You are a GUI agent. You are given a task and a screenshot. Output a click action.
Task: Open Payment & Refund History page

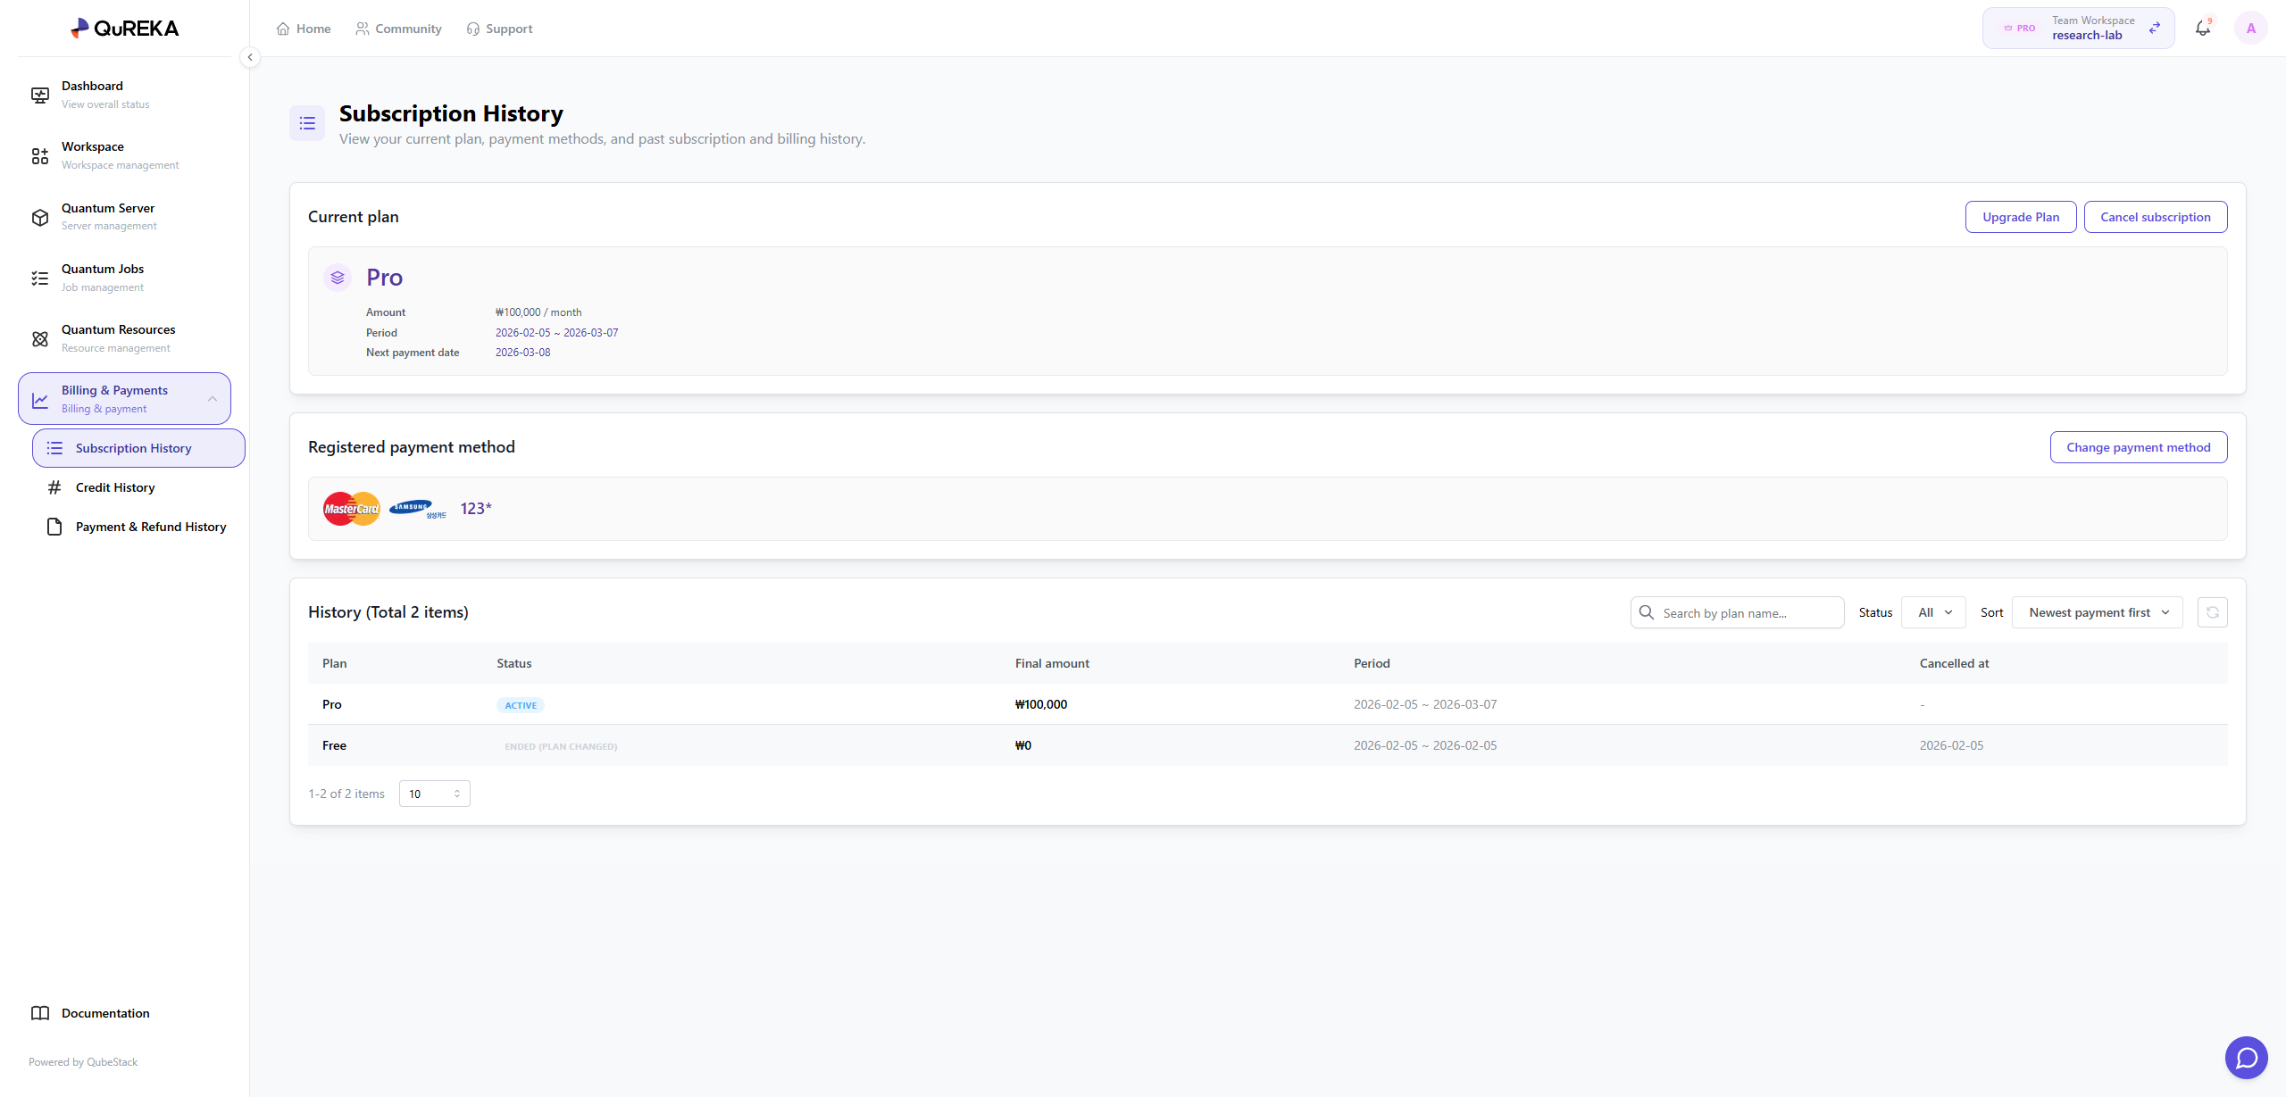[x=150, y=527]
